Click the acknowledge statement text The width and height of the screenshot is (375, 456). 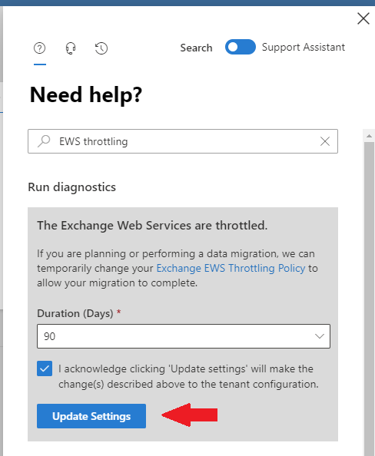click(x=188, y=376)
